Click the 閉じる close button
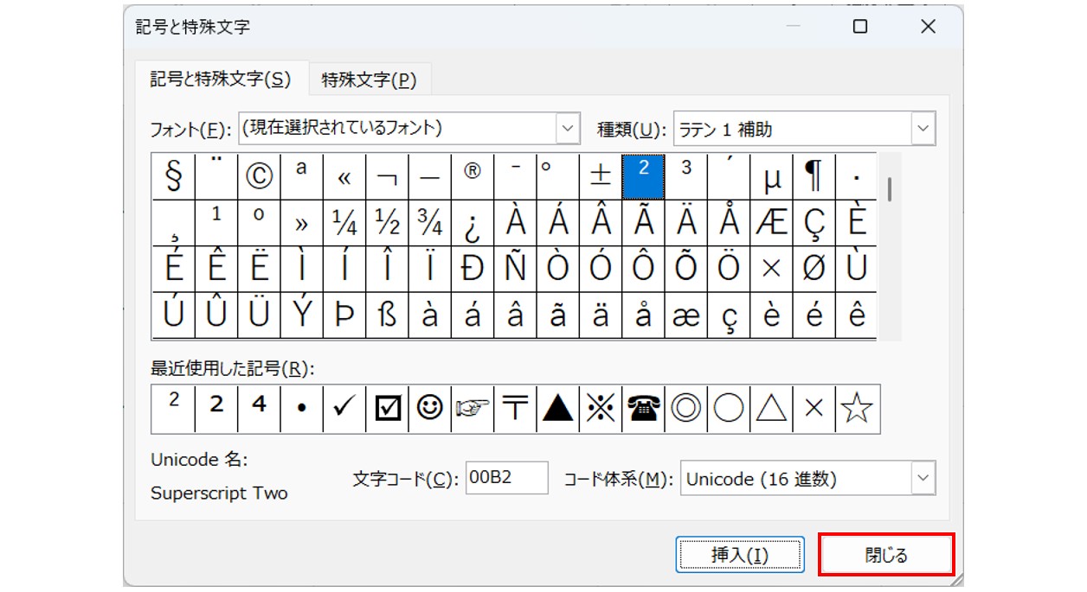This screenshot has height=592, width=1087. point(886,555)
